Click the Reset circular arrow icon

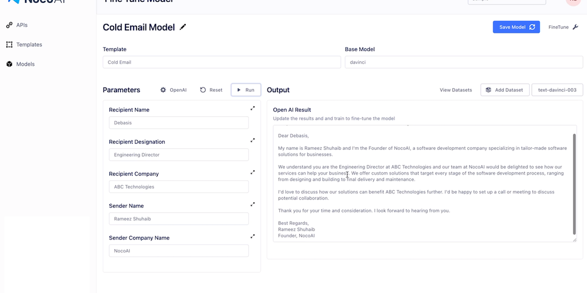pyautogui.click(x=203, y=90)
